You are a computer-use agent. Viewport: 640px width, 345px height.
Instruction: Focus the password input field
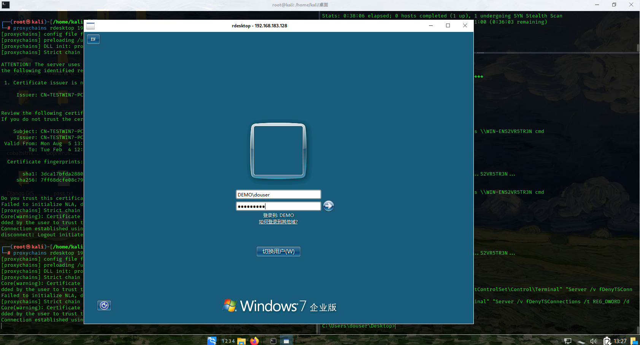pyautogui.click(x=278, y=206)
